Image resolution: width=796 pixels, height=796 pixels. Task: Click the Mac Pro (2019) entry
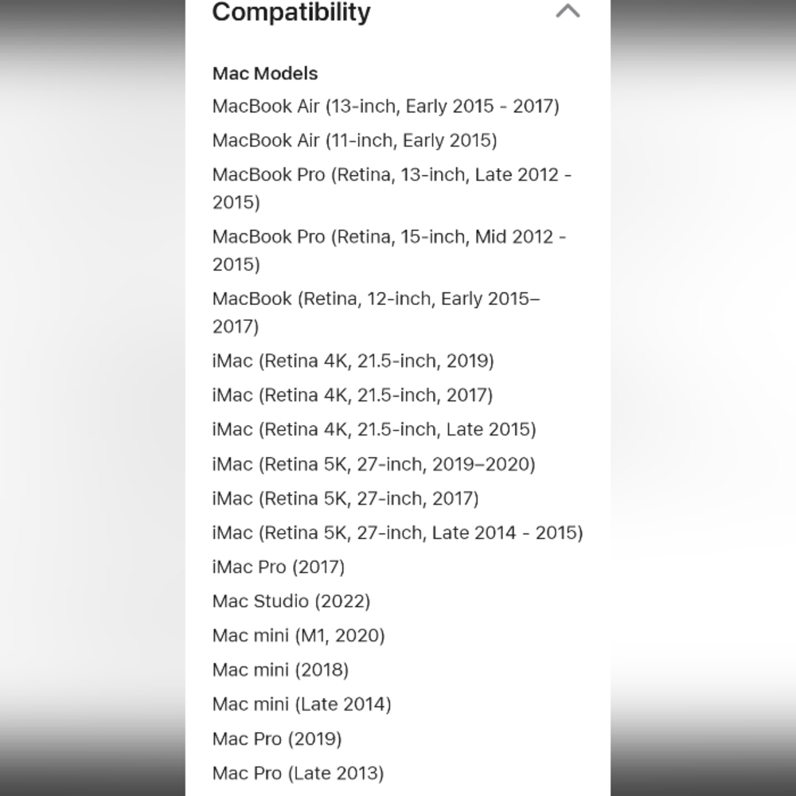pos(277,739)
